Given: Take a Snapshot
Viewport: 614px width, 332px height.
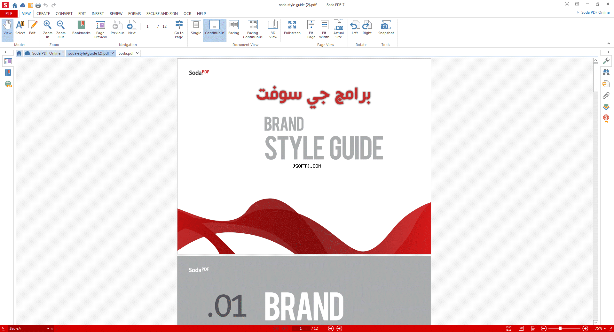Looking at the screenshot, I should tap(386, 28).
